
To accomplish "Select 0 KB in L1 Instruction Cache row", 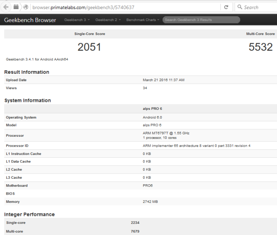I will (147, 154).
